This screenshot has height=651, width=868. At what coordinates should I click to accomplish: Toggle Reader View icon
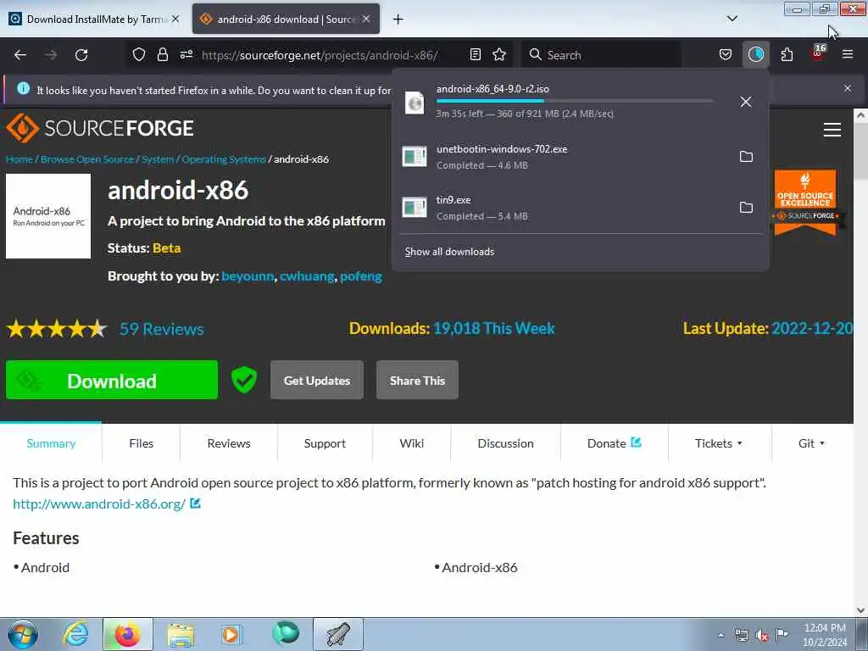[475, 55]
